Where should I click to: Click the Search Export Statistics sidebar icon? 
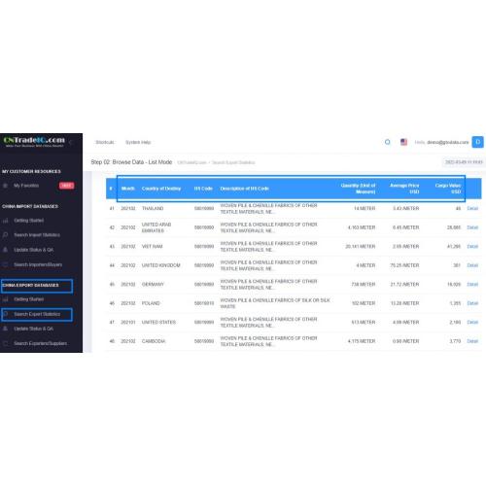[x=5, y=314]
